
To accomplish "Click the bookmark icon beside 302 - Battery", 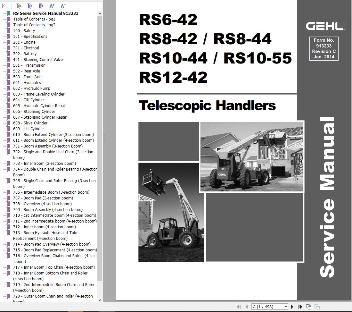I will tap(9, 54).
